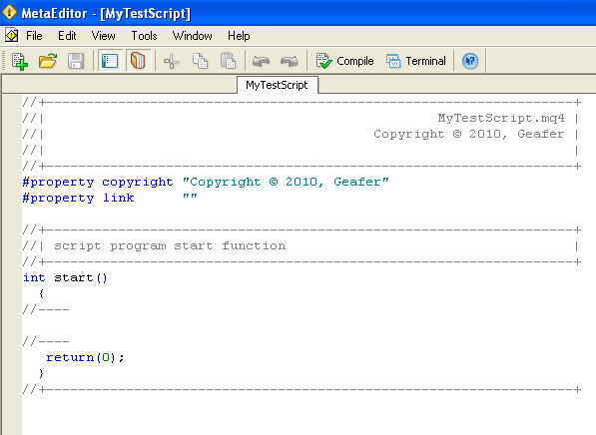The width and height of the screenshot is (596, 435).
Task: Compile the script
Action: point(344,61)
